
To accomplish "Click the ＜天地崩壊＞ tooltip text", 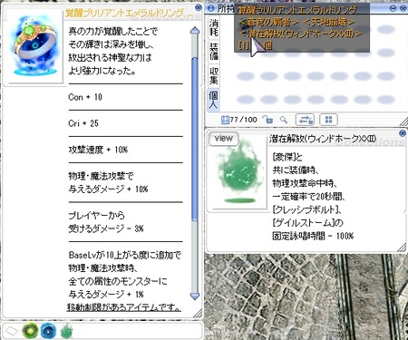I will pyautogui.click(x=329, y=22).
